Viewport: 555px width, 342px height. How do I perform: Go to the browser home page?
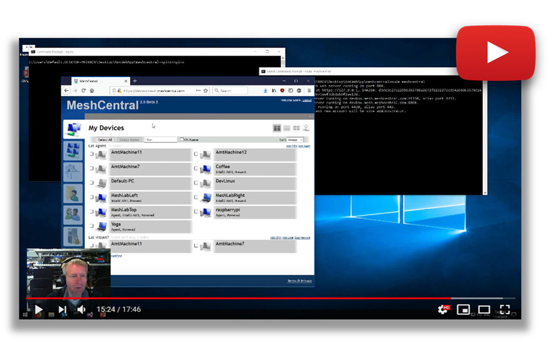92,91
